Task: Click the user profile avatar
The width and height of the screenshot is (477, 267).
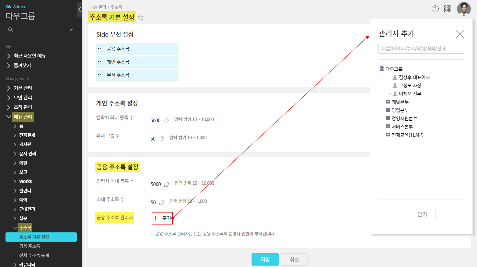Action: coord(464,9)
